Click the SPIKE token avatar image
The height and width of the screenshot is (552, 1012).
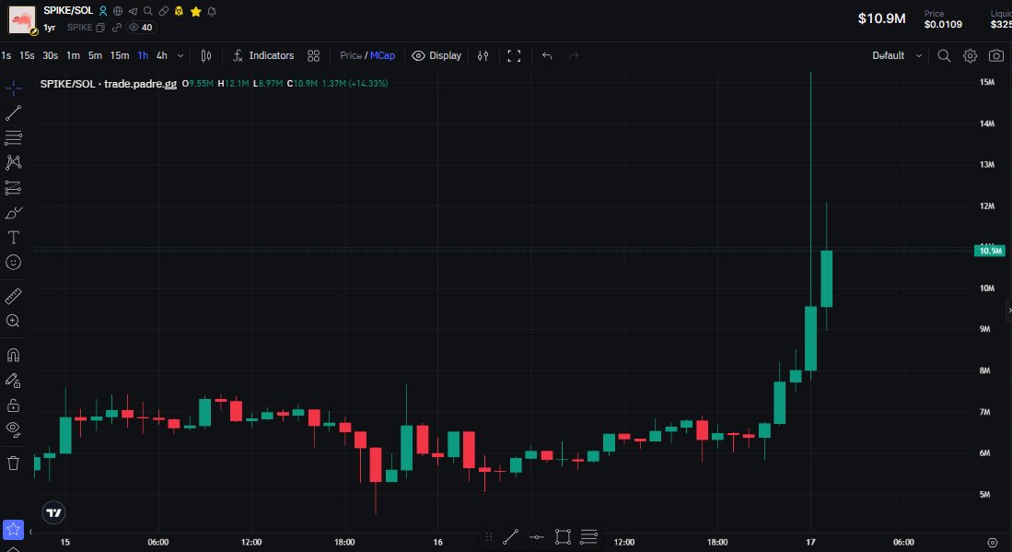22,20
